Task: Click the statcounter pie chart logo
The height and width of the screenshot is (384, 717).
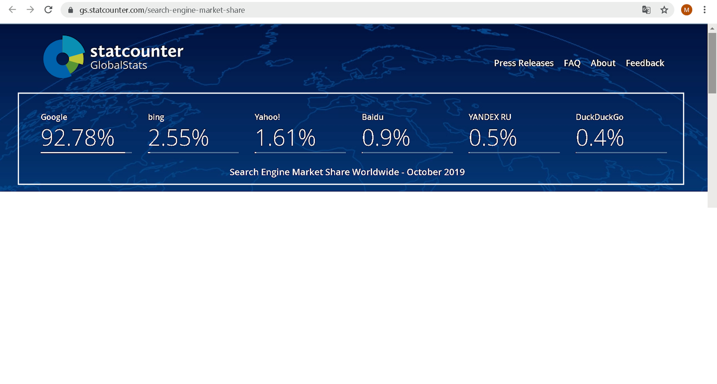Action: pyautogui.click(x=64, y=57)
